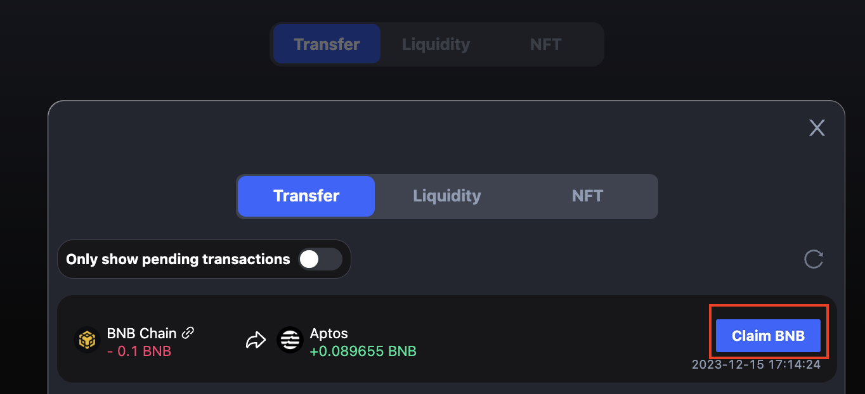
Task: Click the red -0.1 BNB amount
Action: click(139, 351)
